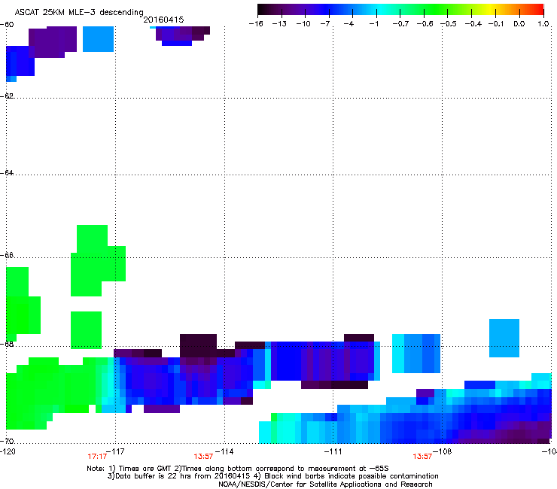Click the -13 colorbar label
The width and height of the screenshot is (557, 489).
pyautogui.click(x=279, y=24)
